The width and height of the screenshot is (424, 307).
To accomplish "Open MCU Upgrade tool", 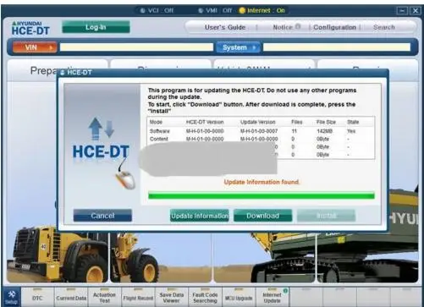I will click(x=239, y=298).
